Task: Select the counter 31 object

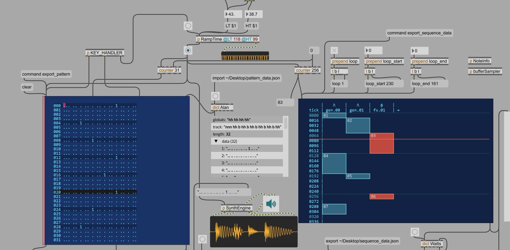Action: click(x=170, y=70)
